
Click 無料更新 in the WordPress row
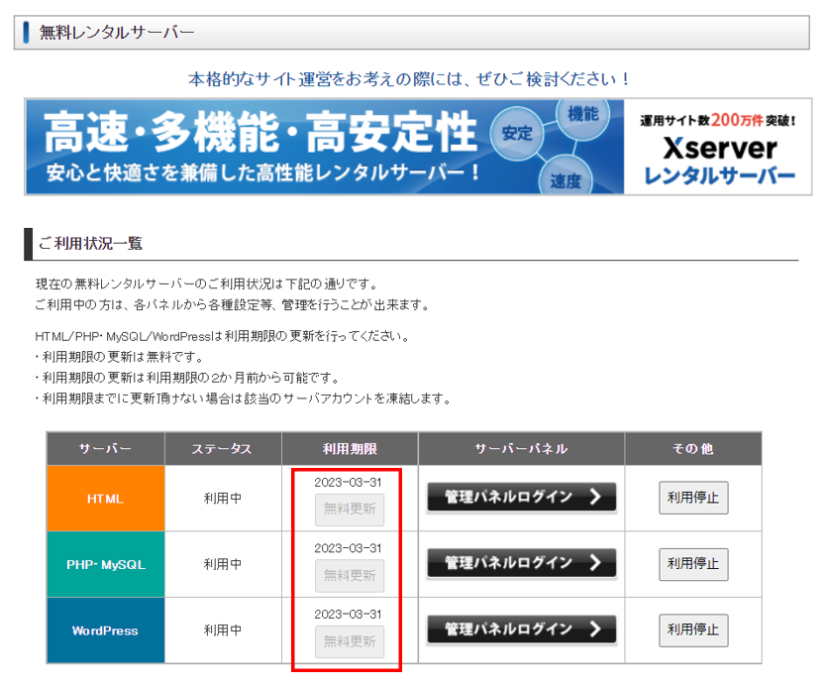[349, 641]
